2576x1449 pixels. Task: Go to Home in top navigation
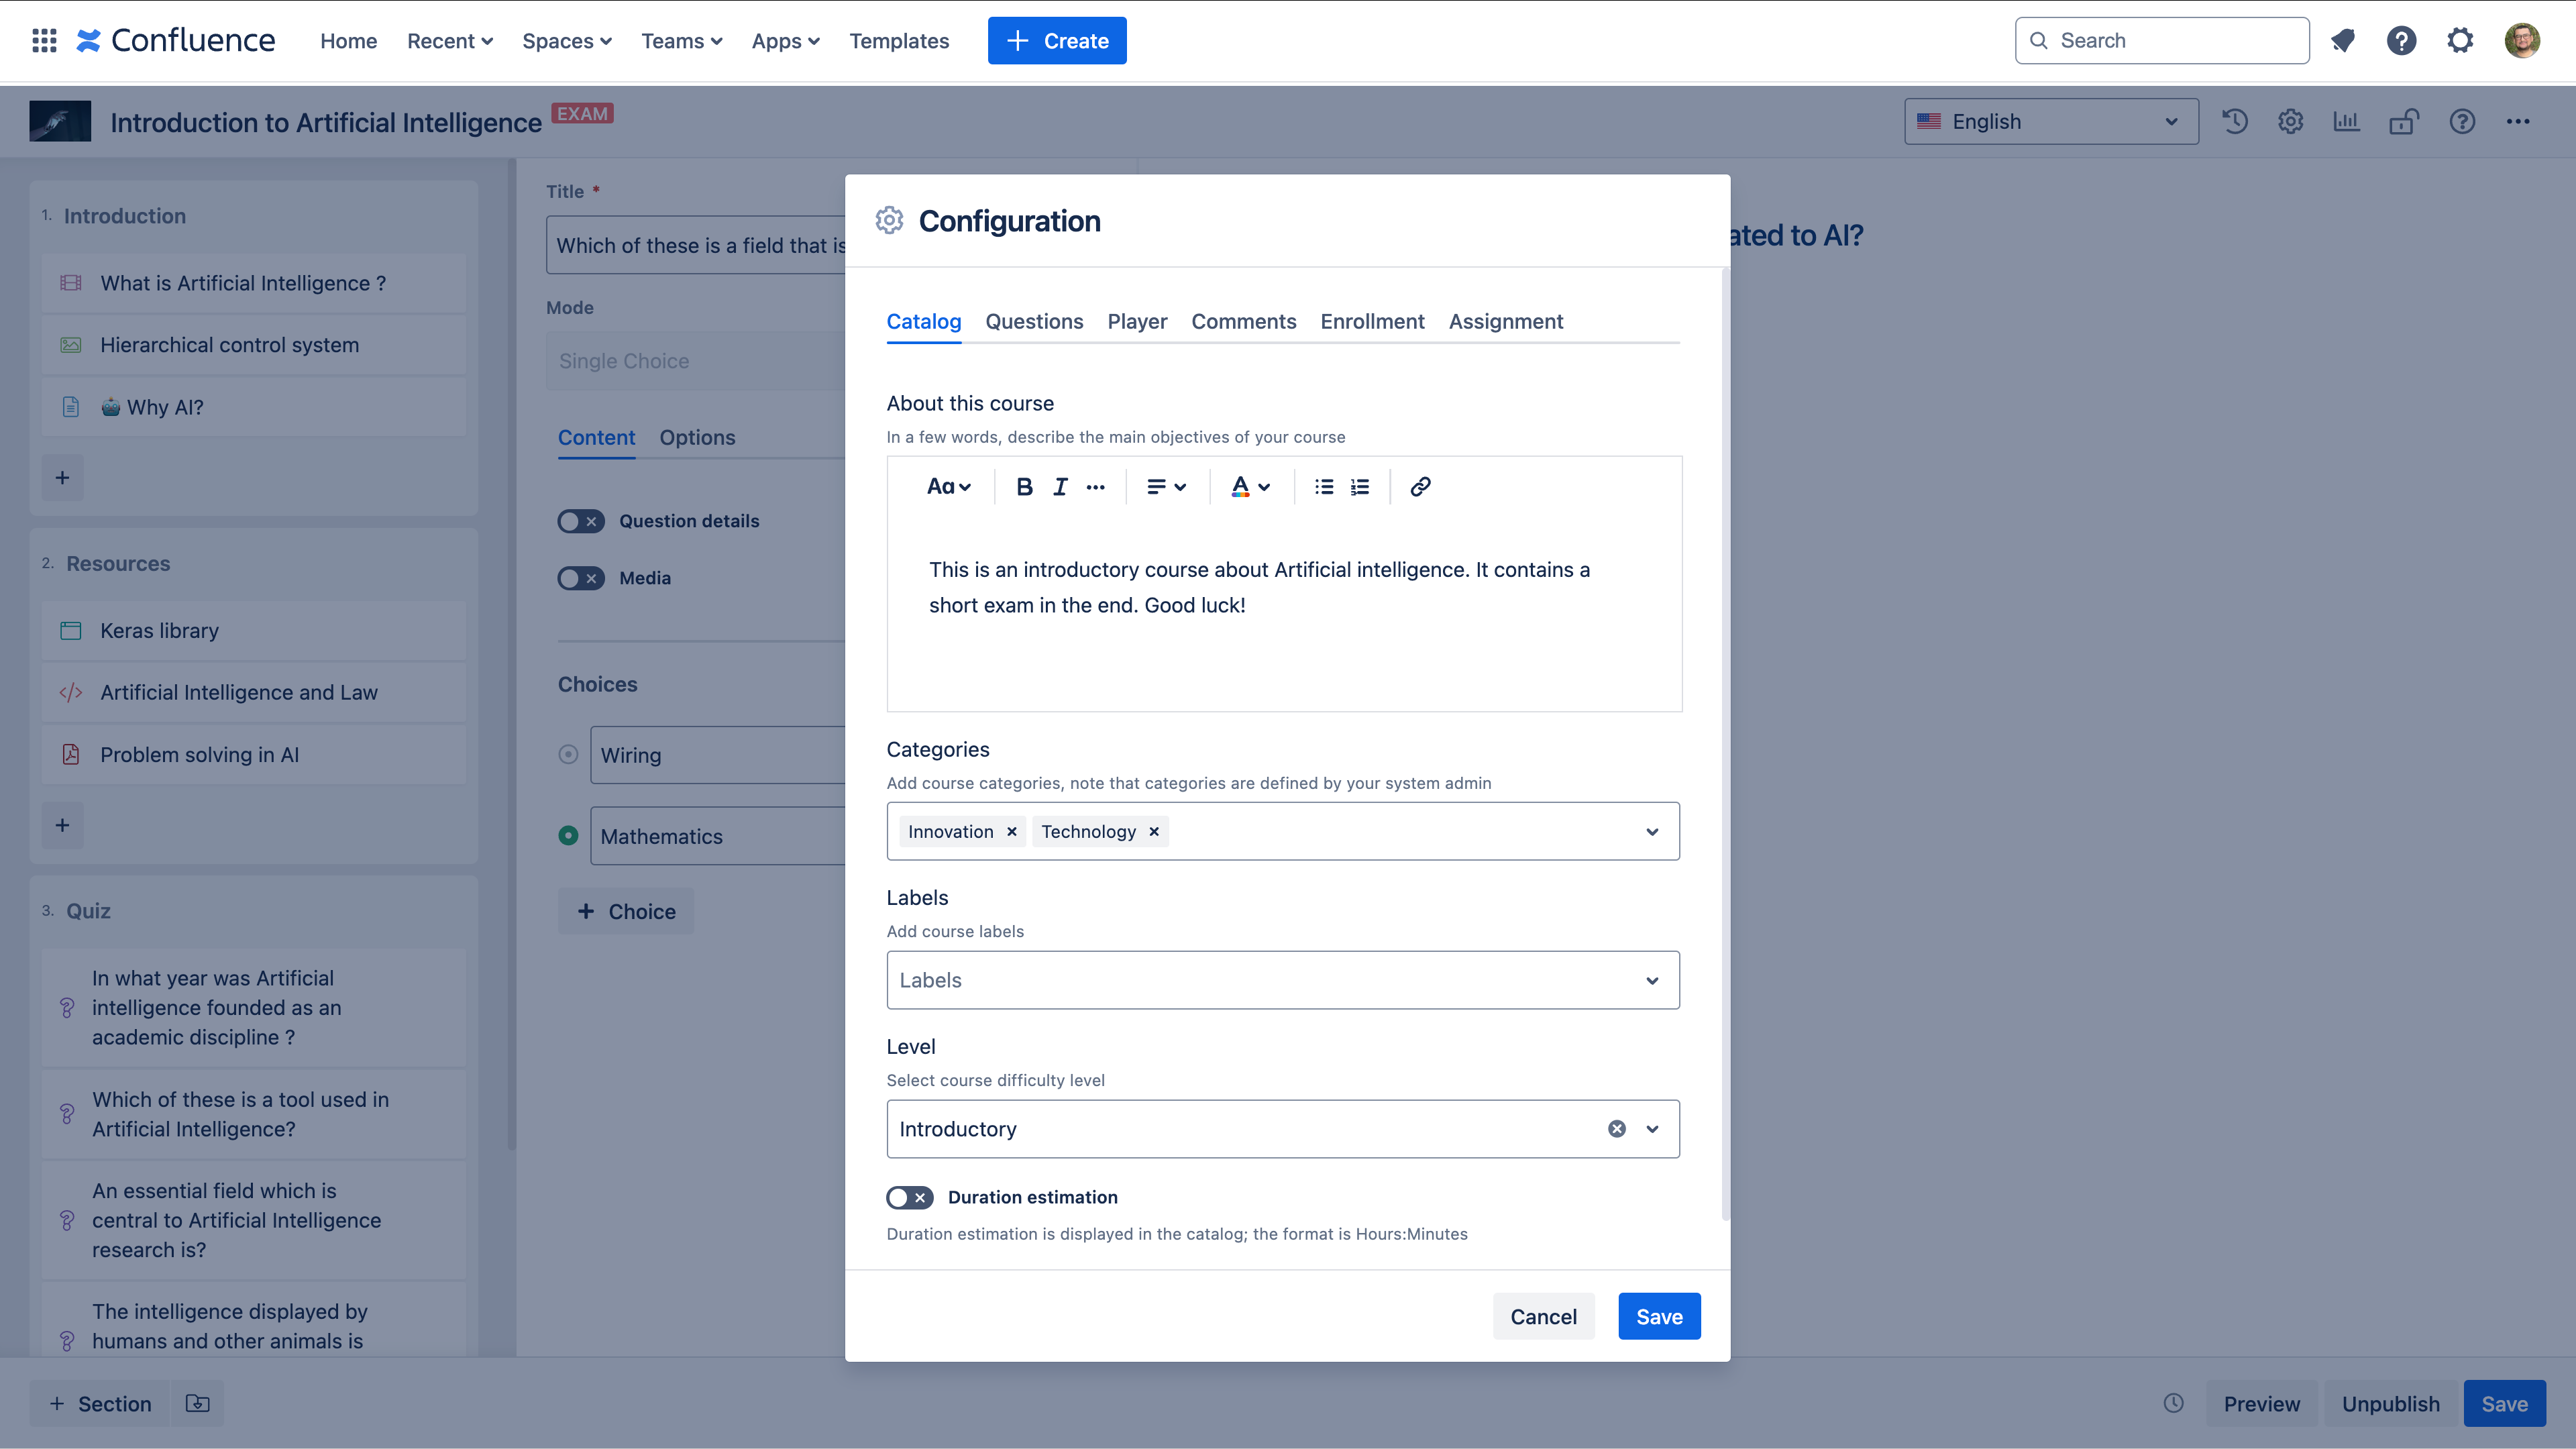[348, 41]
